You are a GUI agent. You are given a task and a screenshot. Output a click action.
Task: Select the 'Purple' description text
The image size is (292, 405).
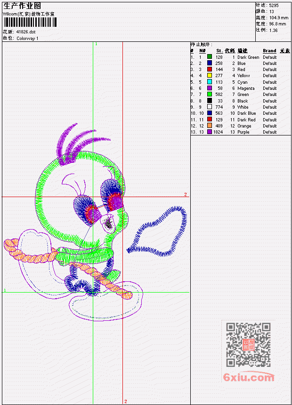tap(243, 132)
